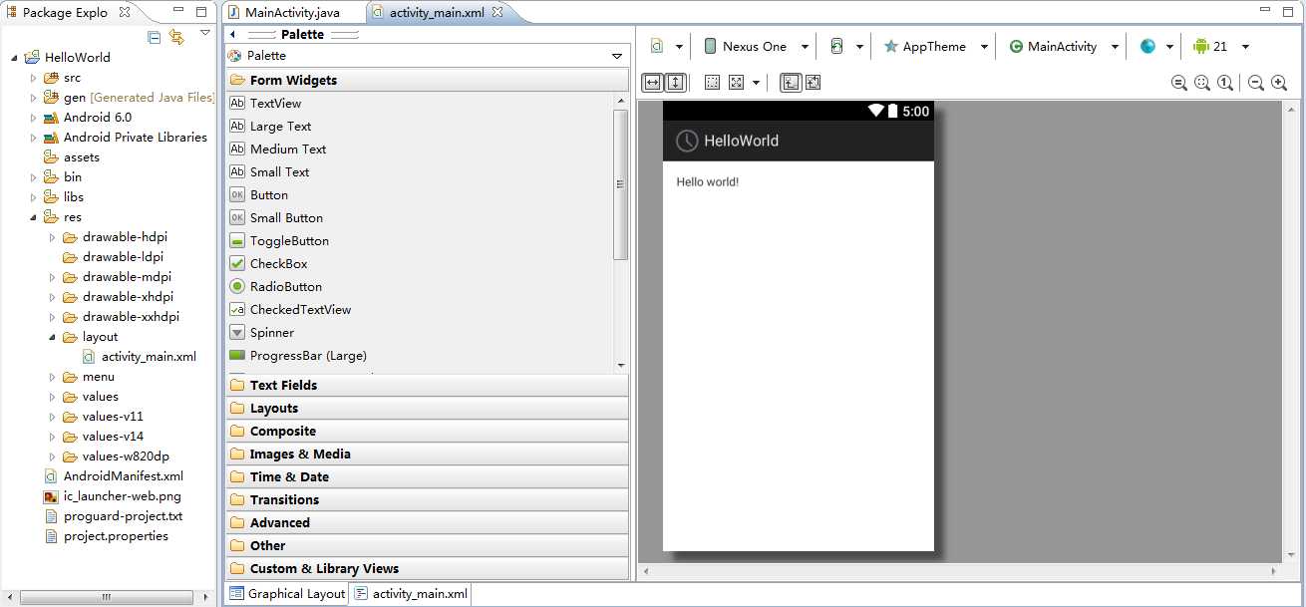
Task: Expand the src folder arrow
Action: pyautogui.click(x=33, y=77)
